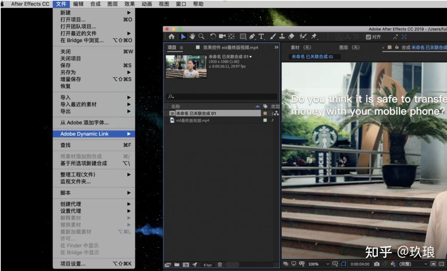Switch to the 效果控件 tab
This screenshot has height=271, width=447.
click(231, 48)
